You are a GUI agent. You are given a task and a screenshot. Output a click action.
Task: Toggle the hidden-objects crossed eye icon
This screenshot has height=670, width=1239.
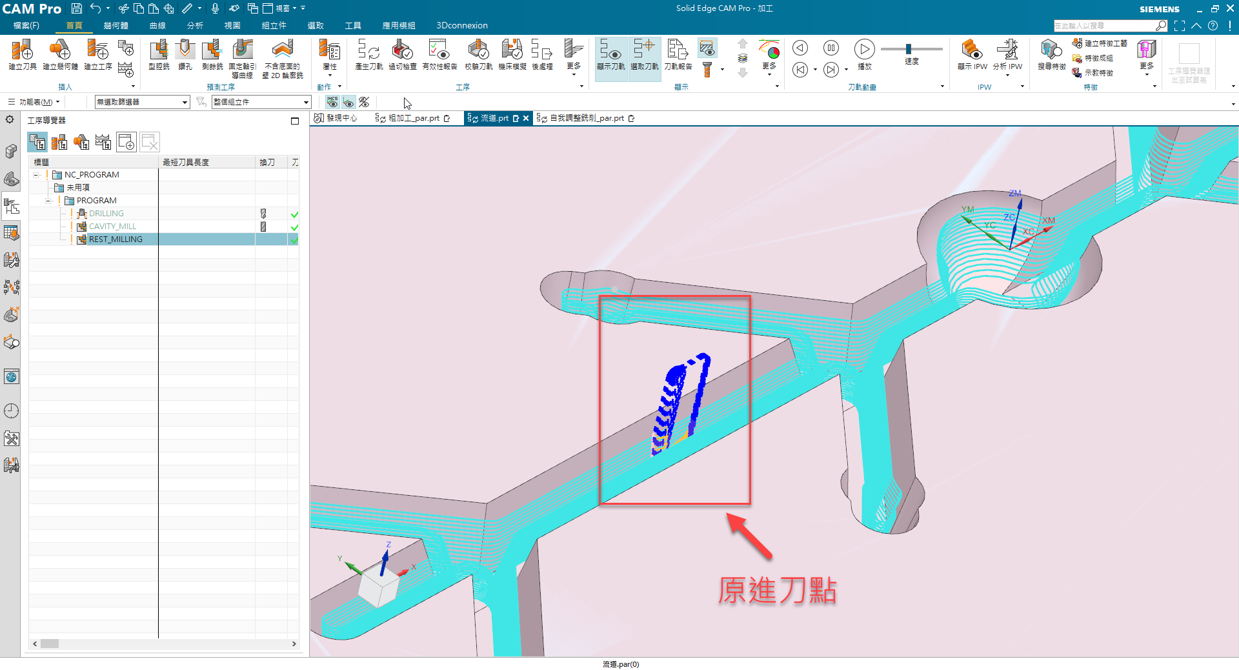[x=364, y=102]
